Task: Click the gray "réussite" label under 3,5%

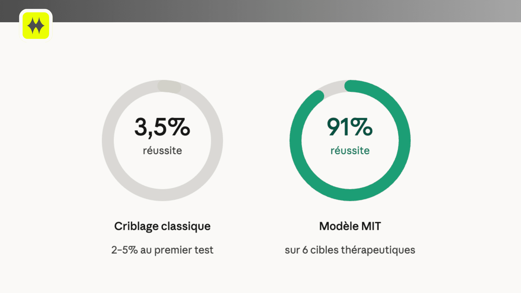Action: click(162, 151)
